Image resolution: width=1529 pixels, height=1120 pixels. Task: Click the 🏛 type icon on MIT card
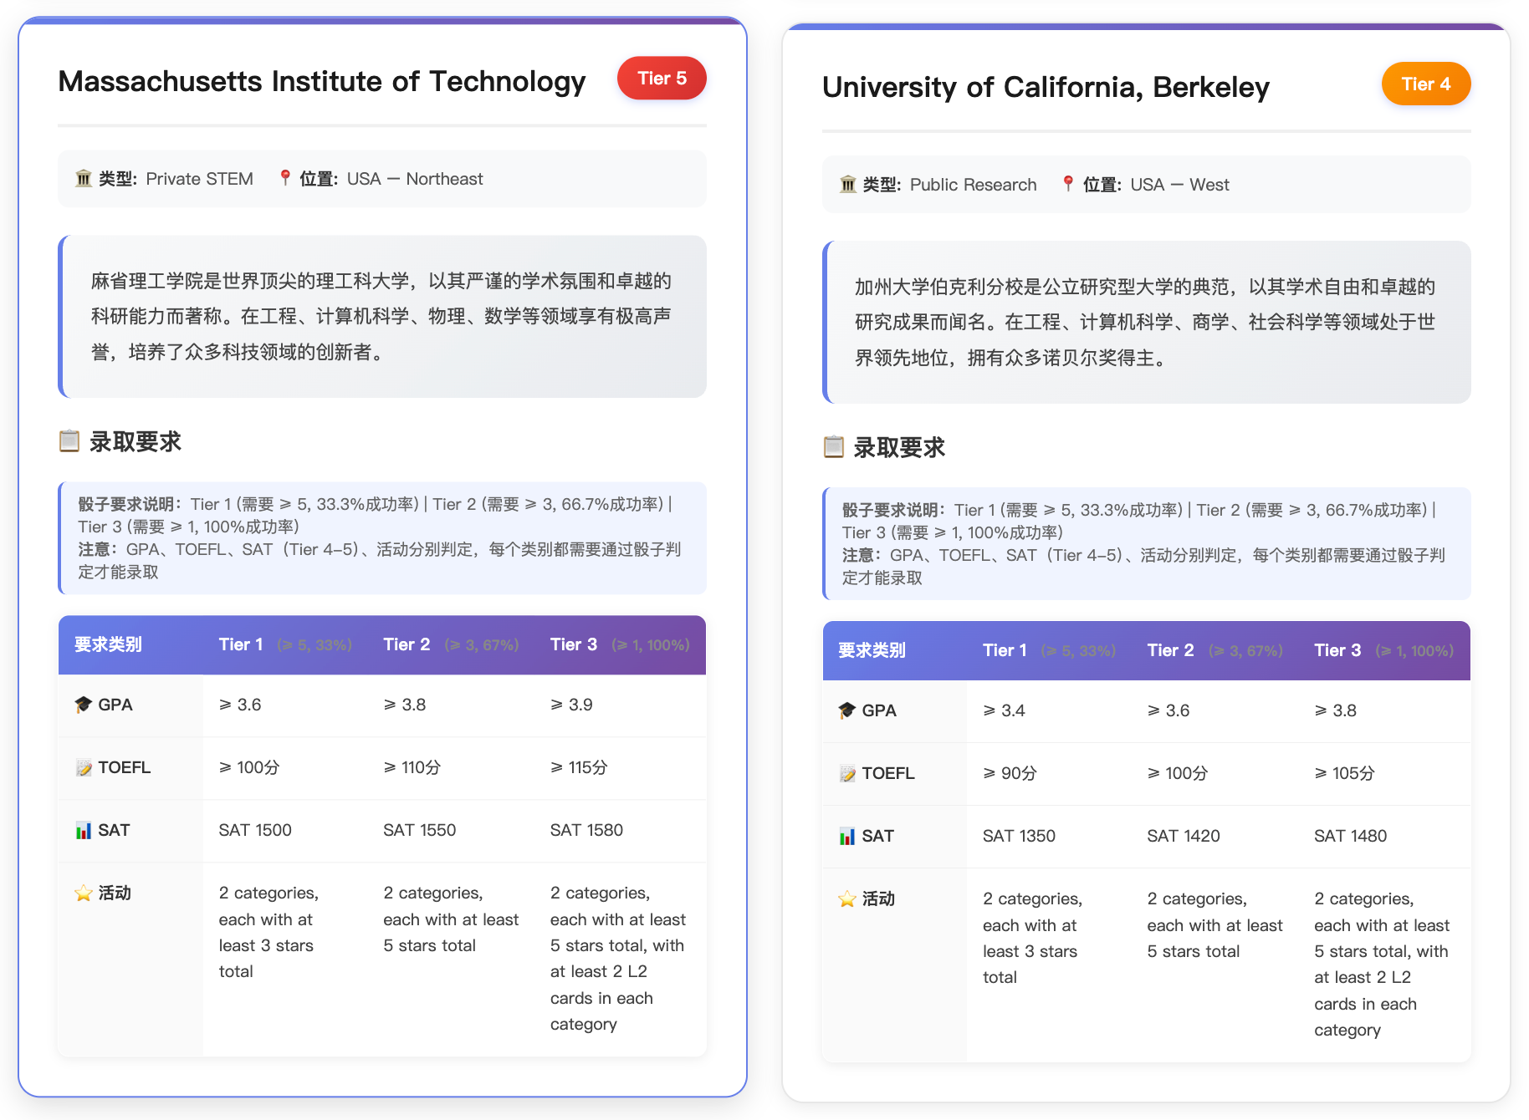[84, 178]
